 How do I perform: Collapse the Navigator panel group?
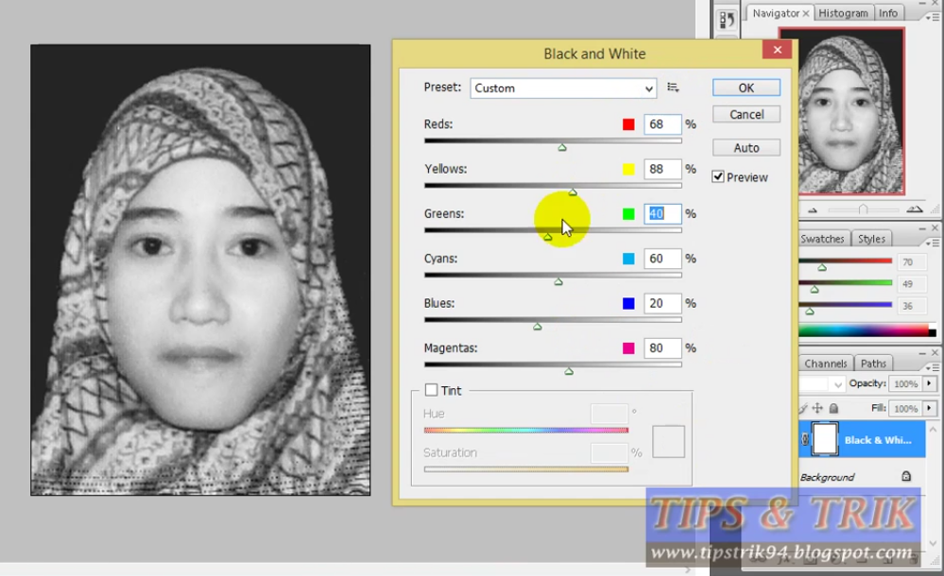pyautogui.click(x=922, y=4)
